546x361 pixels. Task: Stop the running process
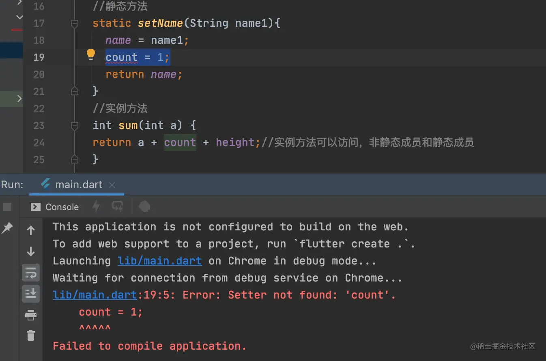[7, 207]
